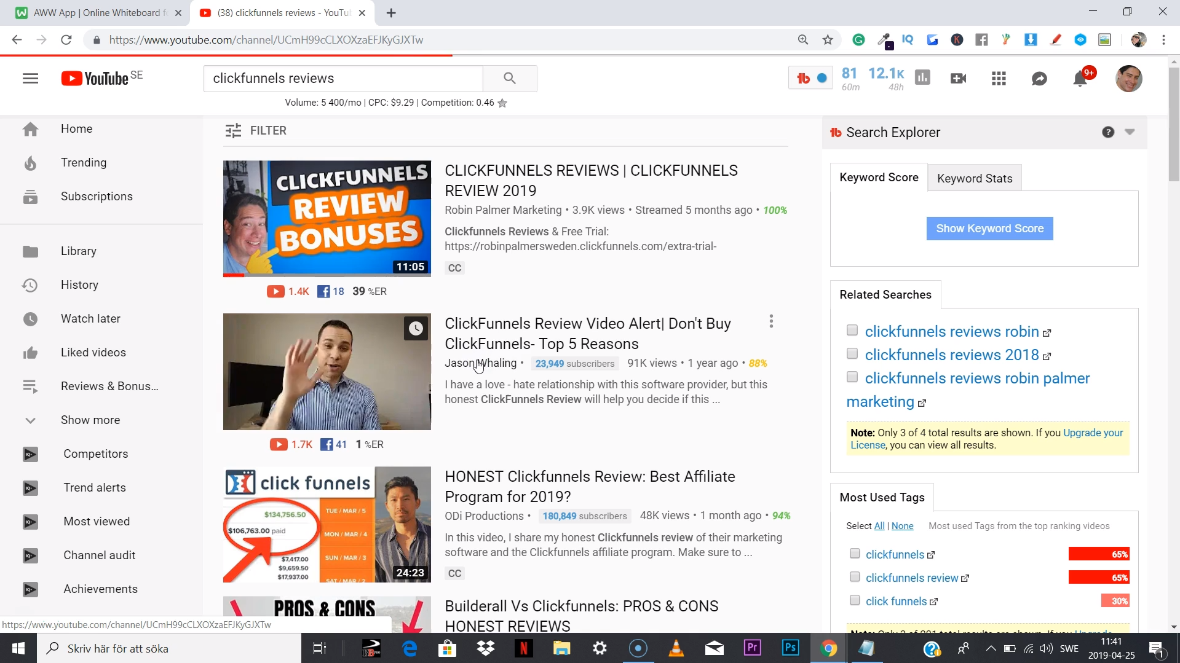The image size is (1180, 663).
Task: Open 'HONEST Clickfunnels Review' video title
Action: coord(590,487)
